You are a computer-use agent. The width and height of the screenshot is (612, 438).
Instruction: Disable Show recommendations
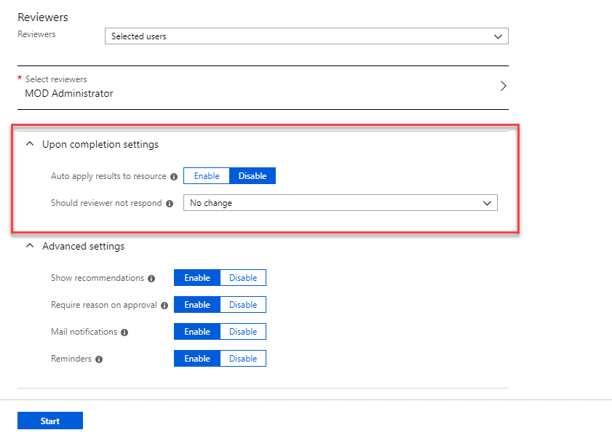coord(243,277)
